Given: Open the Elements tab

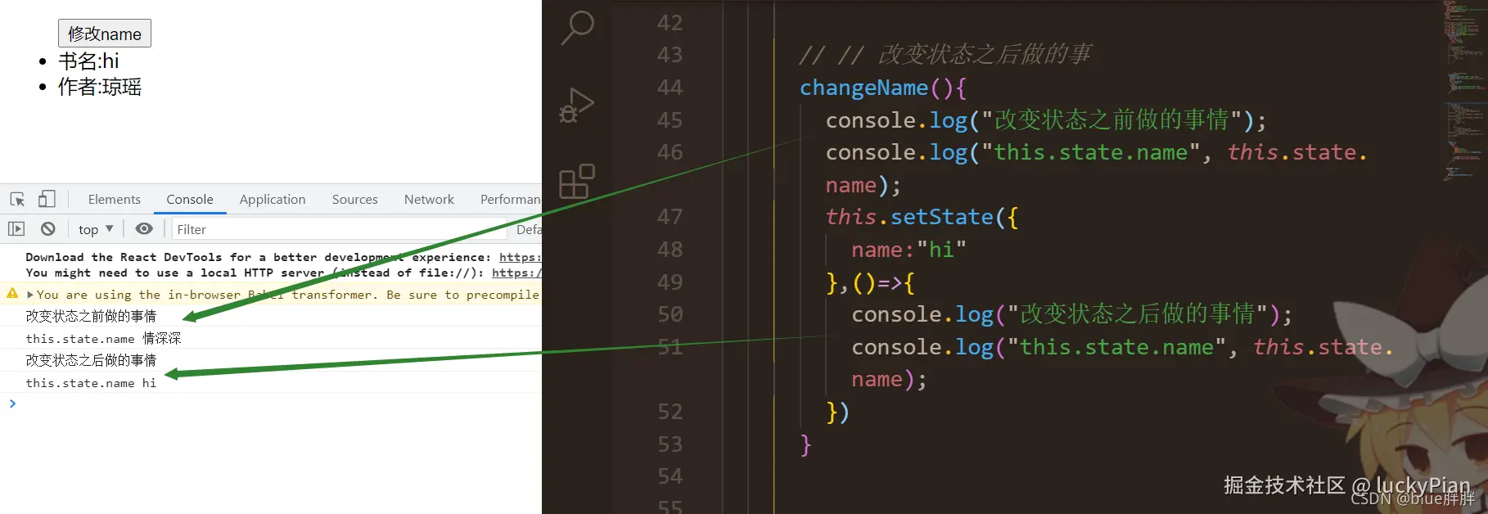Looking at the screenshot, I should point(115,199).
